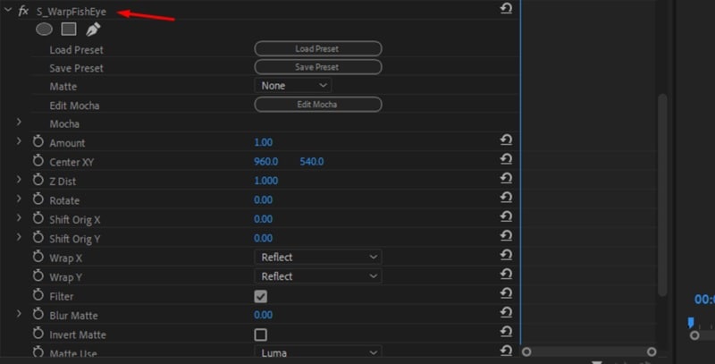Collapse the S_WarpFishEye effect
This screenshot has width=715, height=364.
coord(8,10)
